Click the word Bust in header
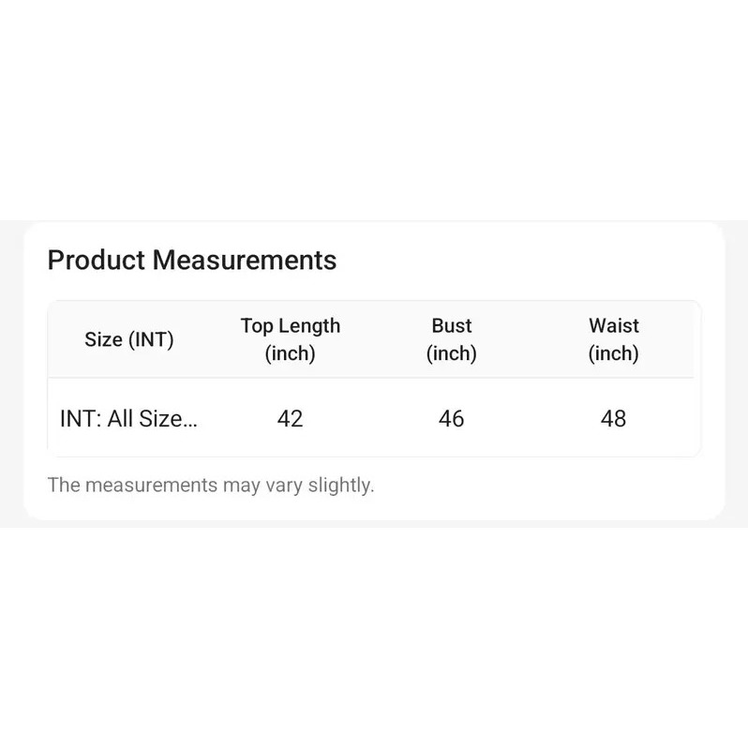748x748 pixels. [451, 326]
